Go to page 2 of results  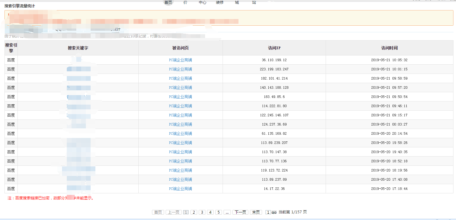point(194,212)
